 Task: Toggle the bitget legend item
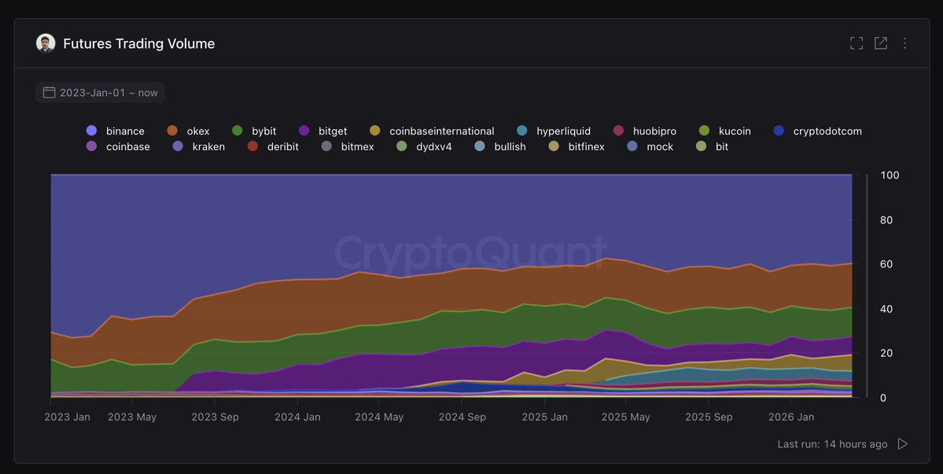(323, 131)
